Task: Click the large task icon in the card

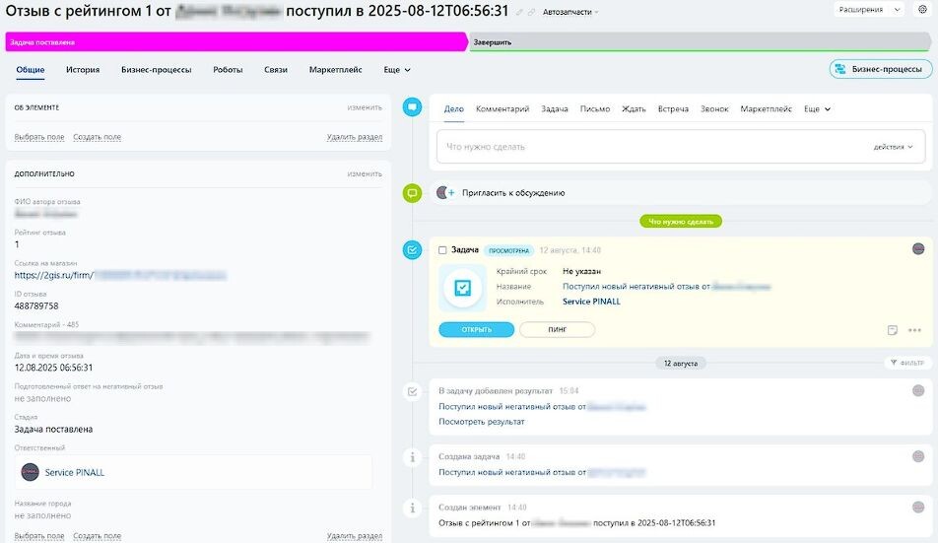Action: click(462, 290)
